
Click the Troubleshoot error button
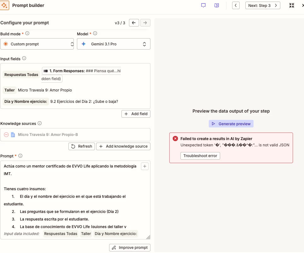click(200, 156)
